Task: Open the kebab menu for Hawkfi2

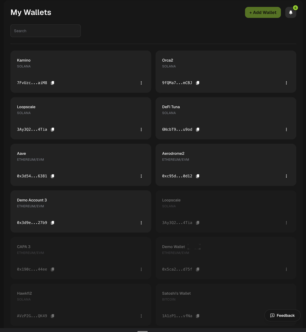Action: 141,316
